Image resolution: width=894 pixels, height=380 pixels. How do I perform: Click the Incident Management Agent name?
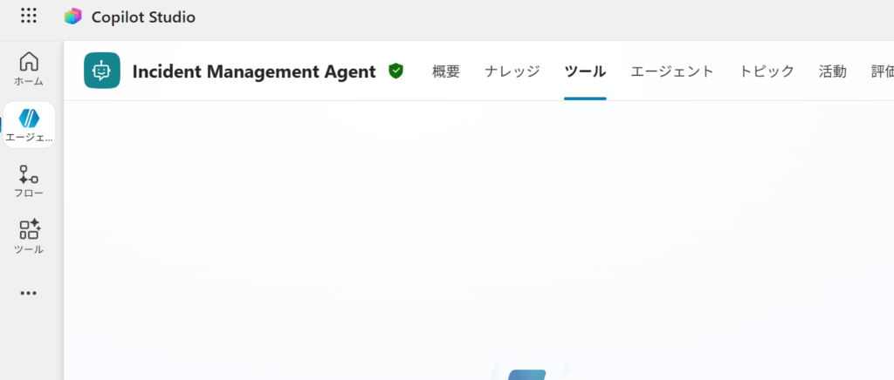[x=253, y=71]
